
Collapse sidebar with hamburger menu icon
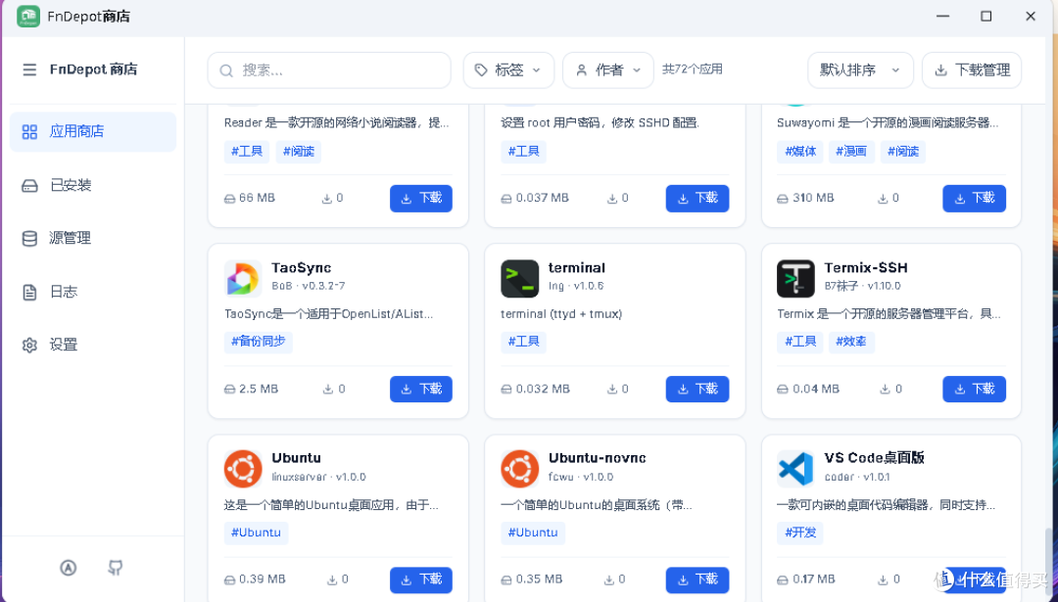pyautogui.click(x=29, y=69)
